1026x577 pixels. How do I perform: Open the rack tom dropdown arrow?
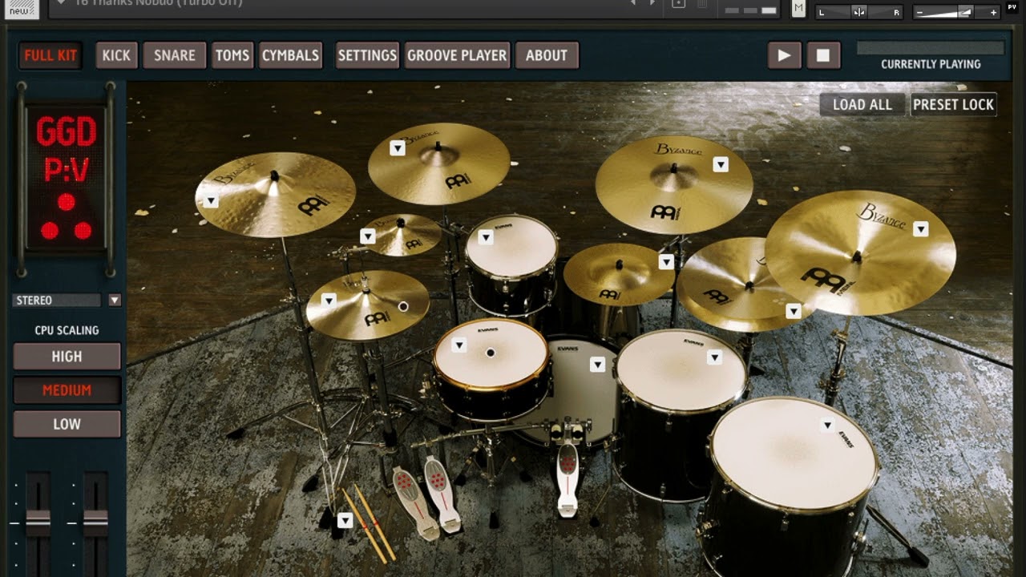tap(486, 237)
